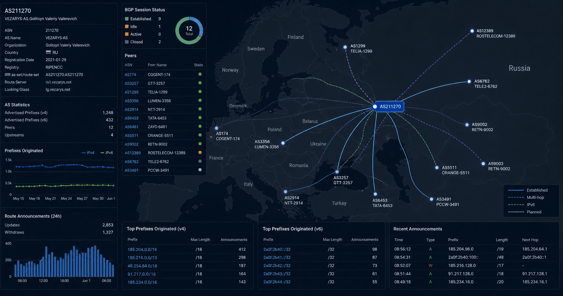563x296 pixels.
Task: Click the AS1299 TELIA node on map
Action: 345,47
